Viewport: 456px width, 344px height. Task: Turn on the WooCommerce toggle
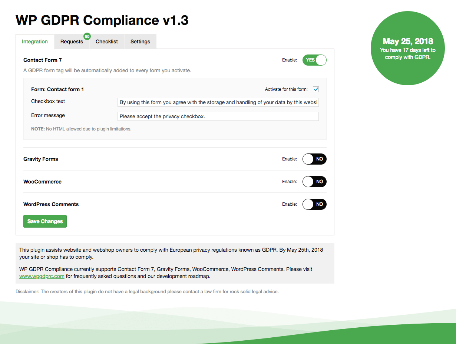[x=314, y=182]
